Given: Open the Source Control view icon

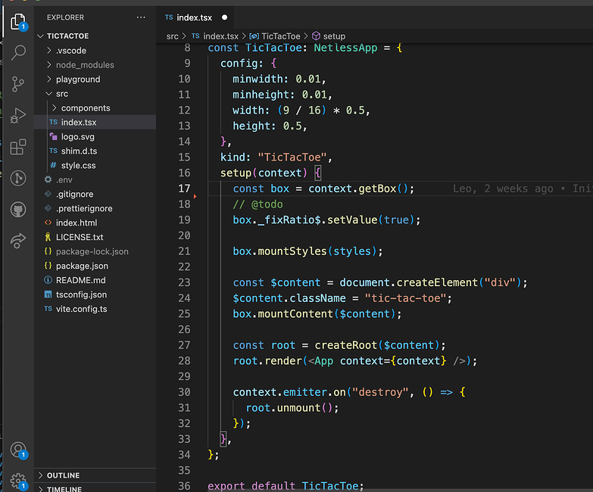Looking at the screenshot, I should (x=17, y=84).
